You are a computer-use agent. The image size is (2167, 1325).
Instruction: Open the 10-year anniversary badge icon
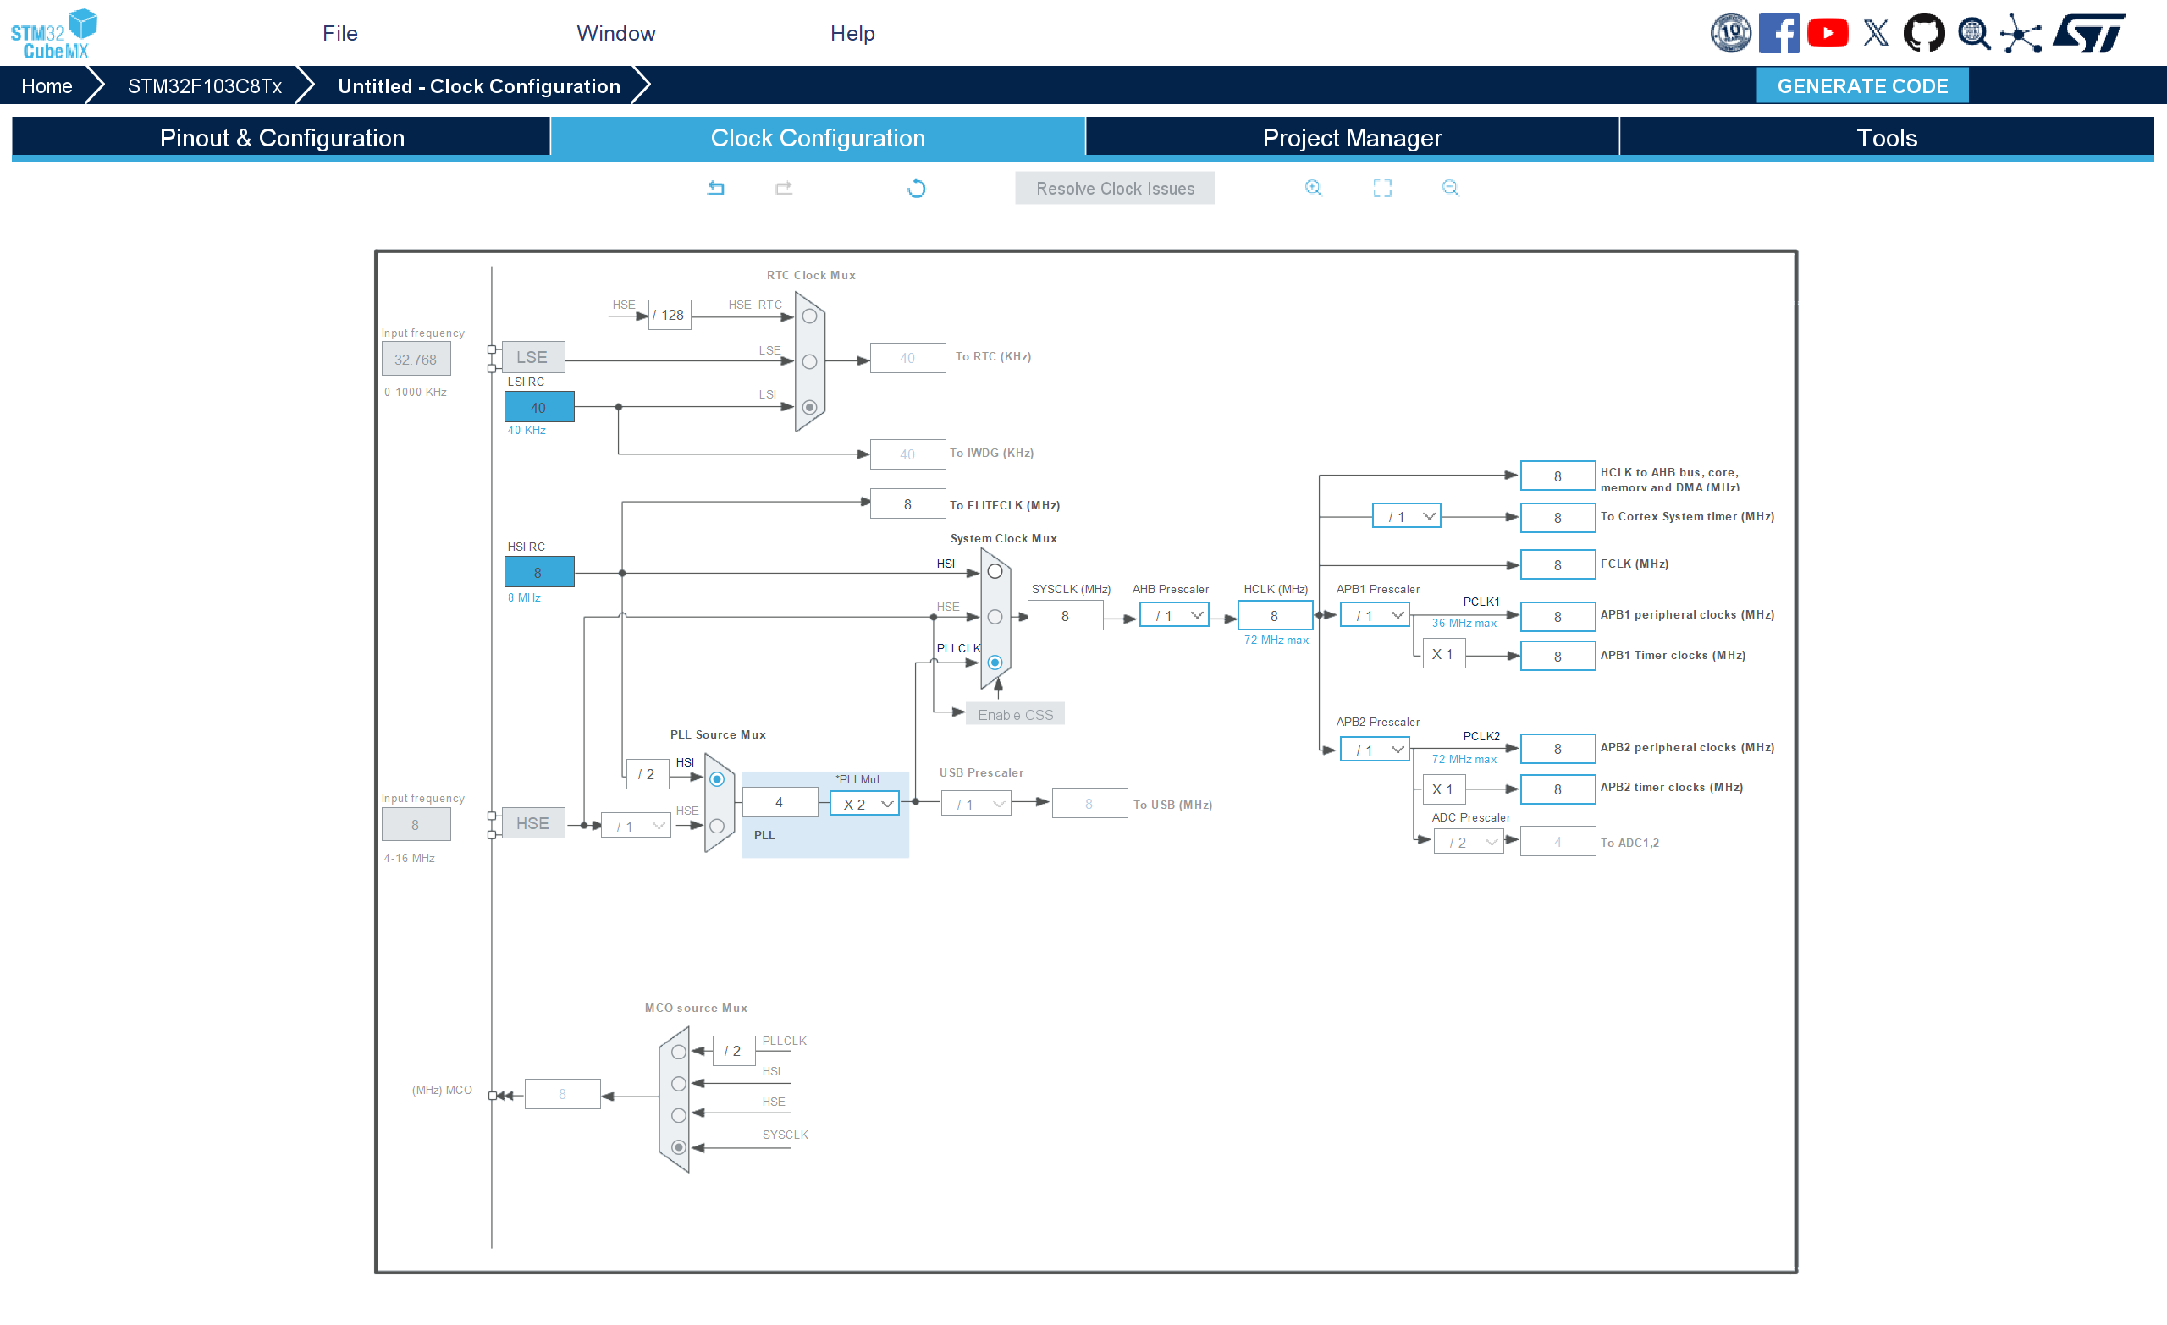[x=1730, y=33]
